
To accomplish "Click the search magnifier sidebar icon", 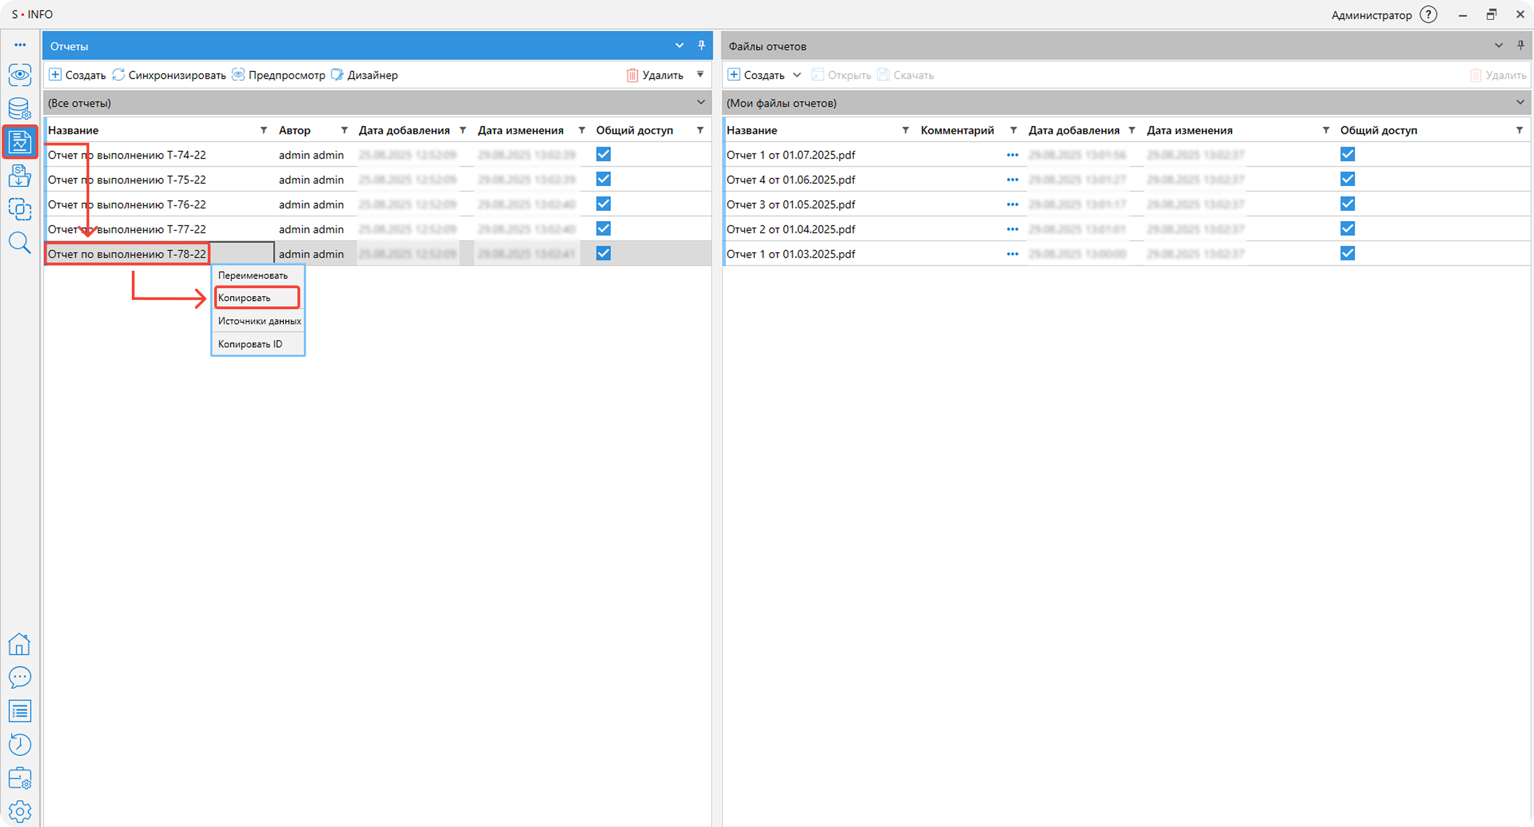I will [x=20, y=243].
